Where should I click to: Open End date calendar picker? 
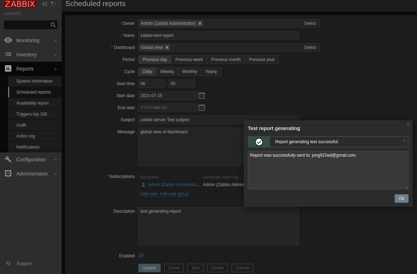coord(202,108)
